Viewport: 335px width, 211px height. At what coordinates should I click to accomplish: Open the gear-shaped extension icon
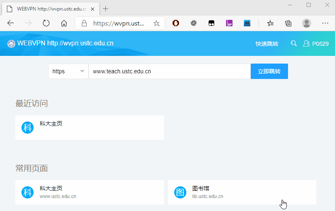pos(194,23)
